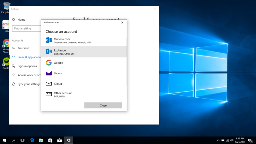Screen dimensions: 256x144
Task: Click the "POP, IMAP" subtitle text
Action: (x=59, y=96)
